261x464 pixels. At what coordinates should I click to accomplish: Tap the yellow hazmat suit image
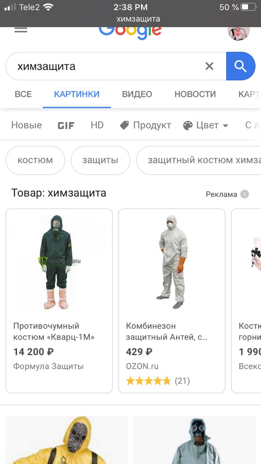point(67,440)
